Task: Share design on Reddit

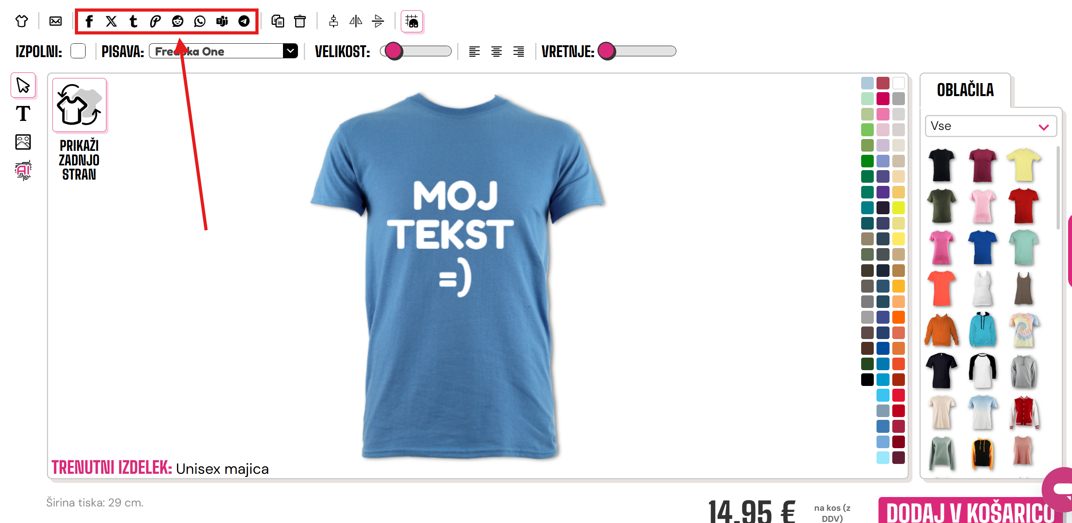Action: (x=178, y=21)
